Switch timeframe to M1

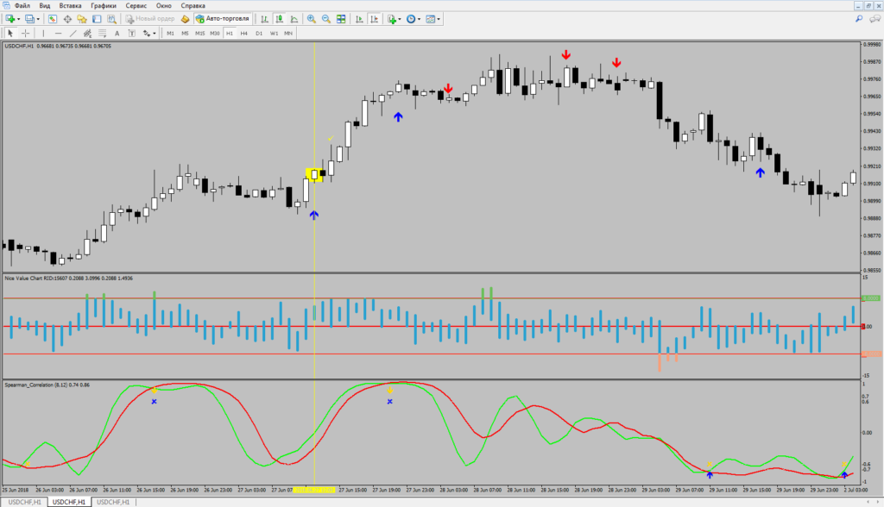tap(170, 34)
